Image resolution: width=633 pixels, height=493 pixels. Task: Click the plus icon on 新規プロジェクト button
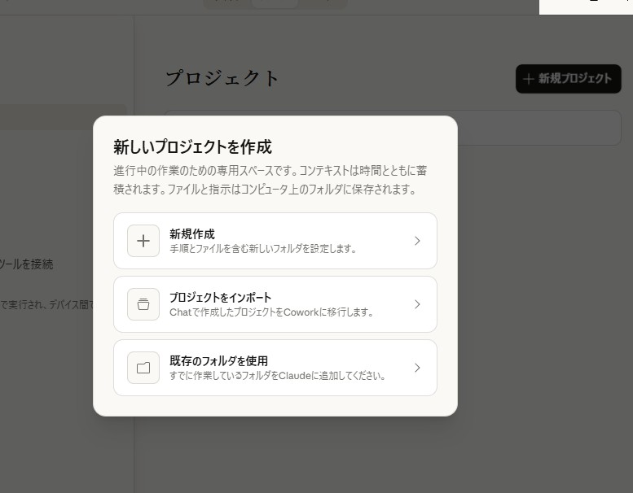[x=529, y=79]
